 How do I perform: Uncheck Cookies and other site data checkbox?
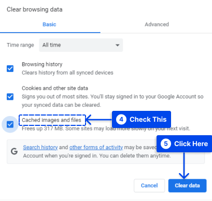click(x=10, y=96)
